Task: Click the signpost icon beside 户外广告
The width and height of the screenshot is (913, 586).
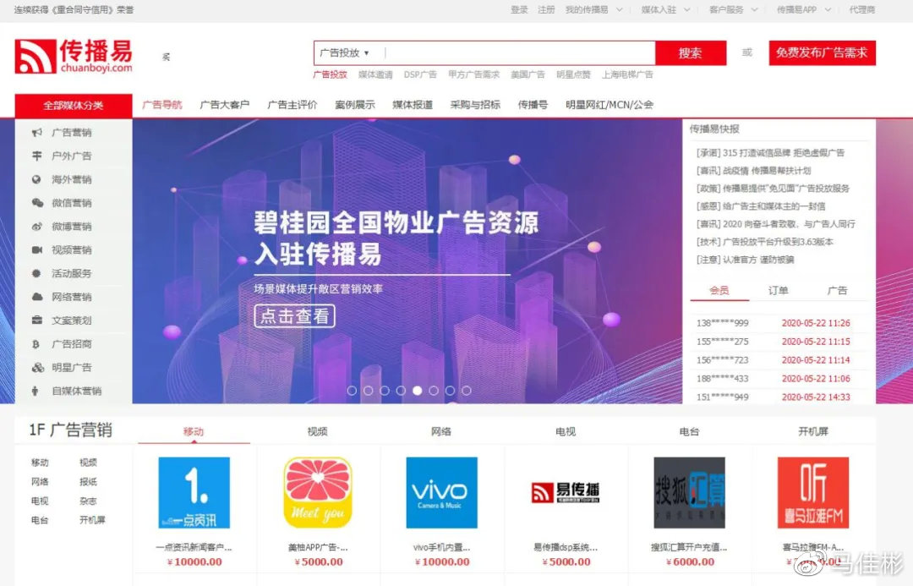Action: 36,156
